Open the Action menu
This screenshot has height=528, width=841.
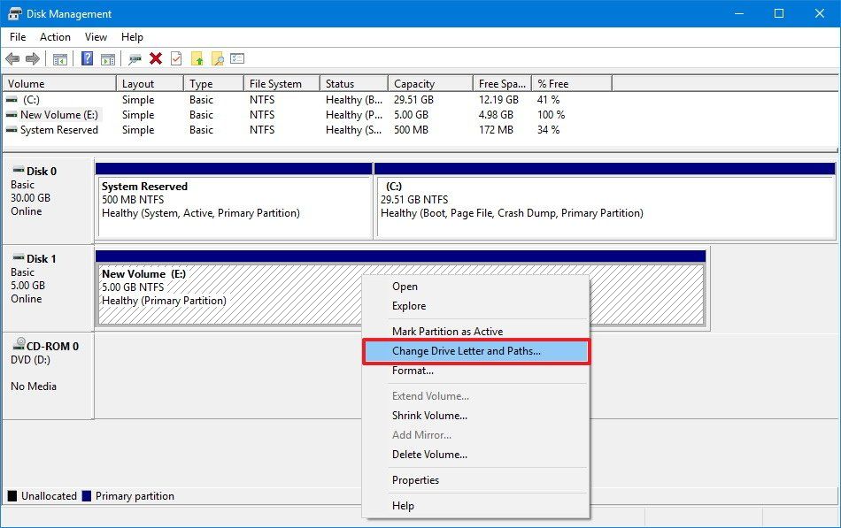coord(55,37)
